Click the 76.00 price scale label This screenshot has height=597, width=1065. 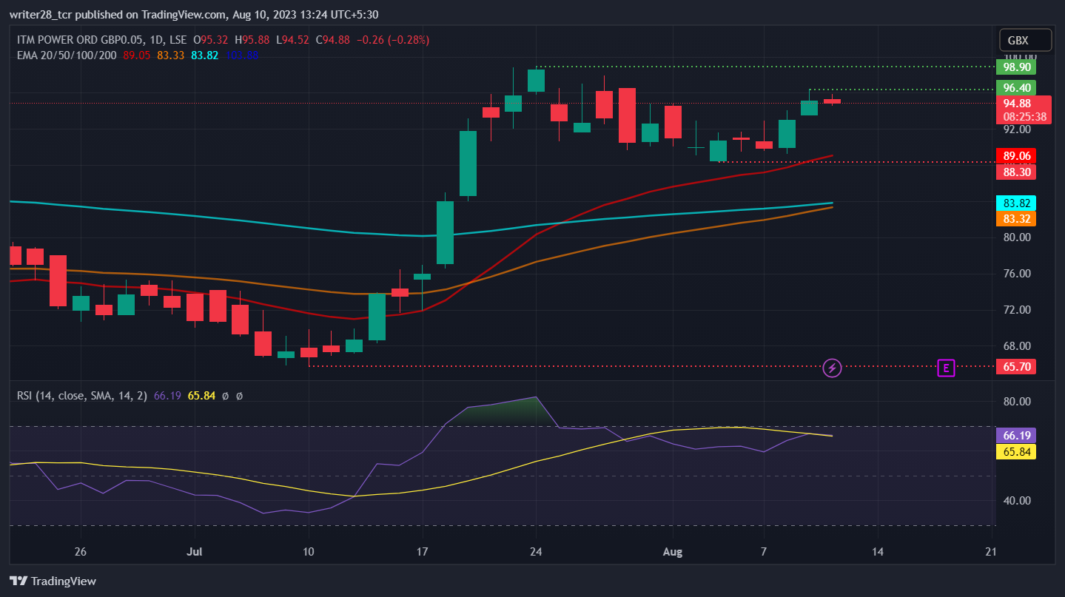1015,274
